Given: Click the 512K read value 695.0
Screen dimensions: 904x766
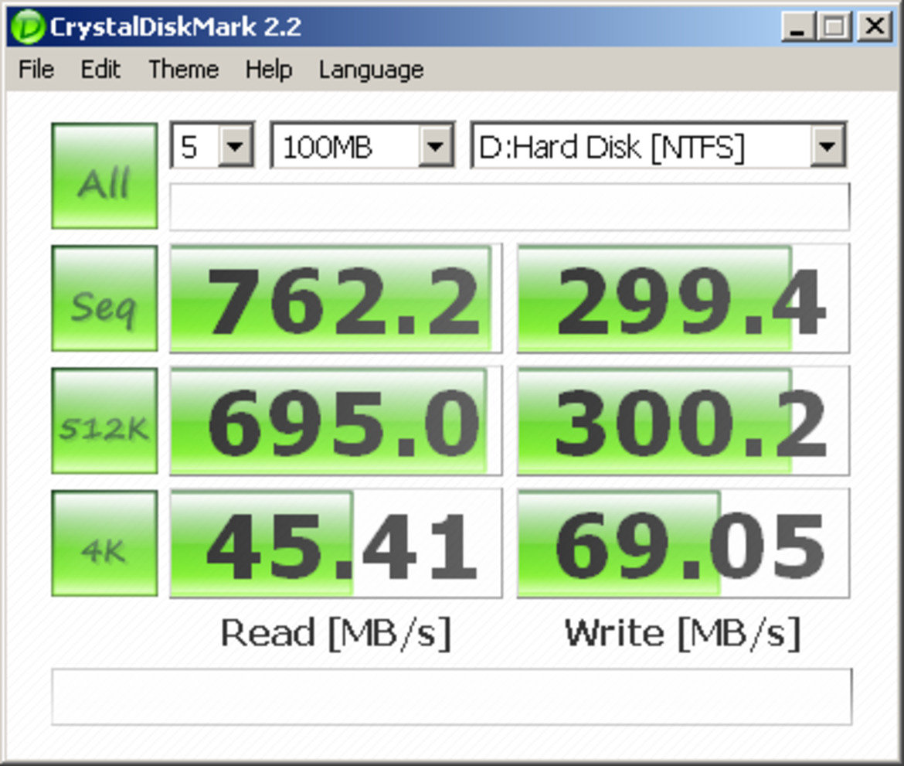Looking at the screenshot, I should click(334, 420).
